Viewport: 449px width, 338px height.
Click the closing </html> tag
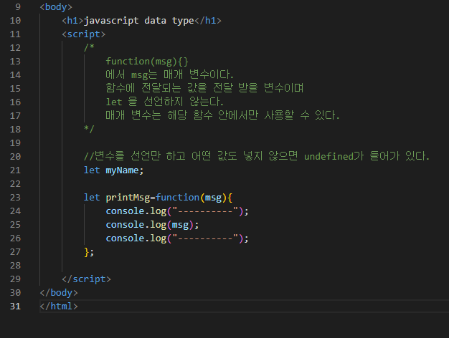pos(59,306)
